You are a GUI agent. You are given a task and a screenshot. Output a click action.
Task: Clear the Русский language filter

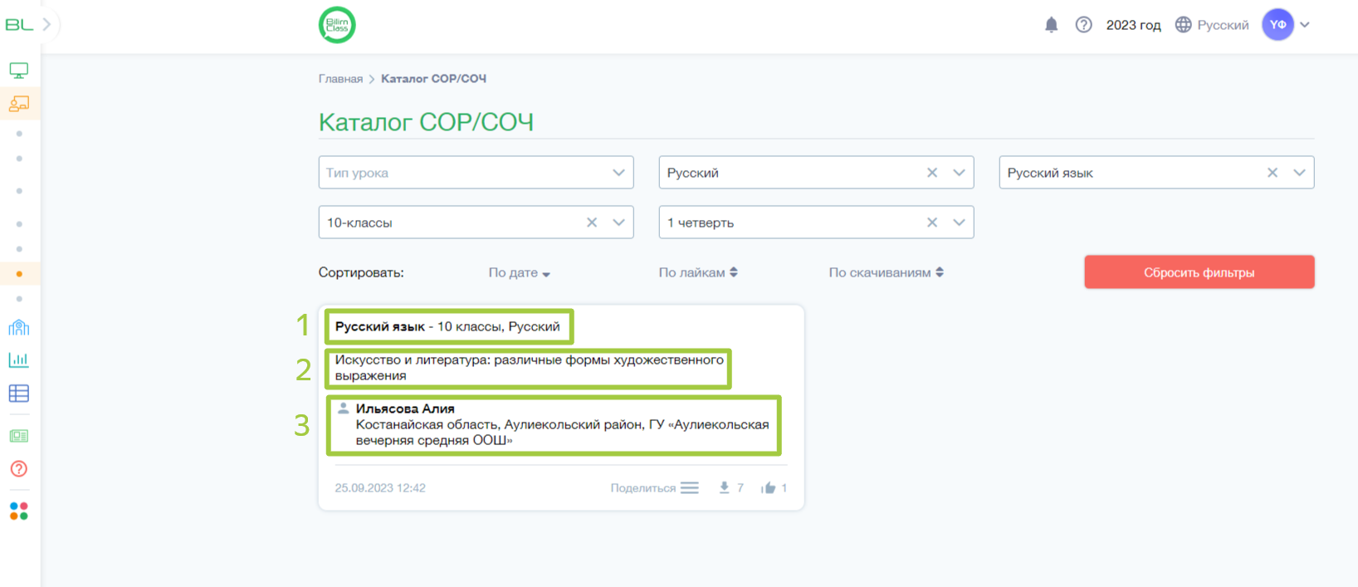point(932,173)
